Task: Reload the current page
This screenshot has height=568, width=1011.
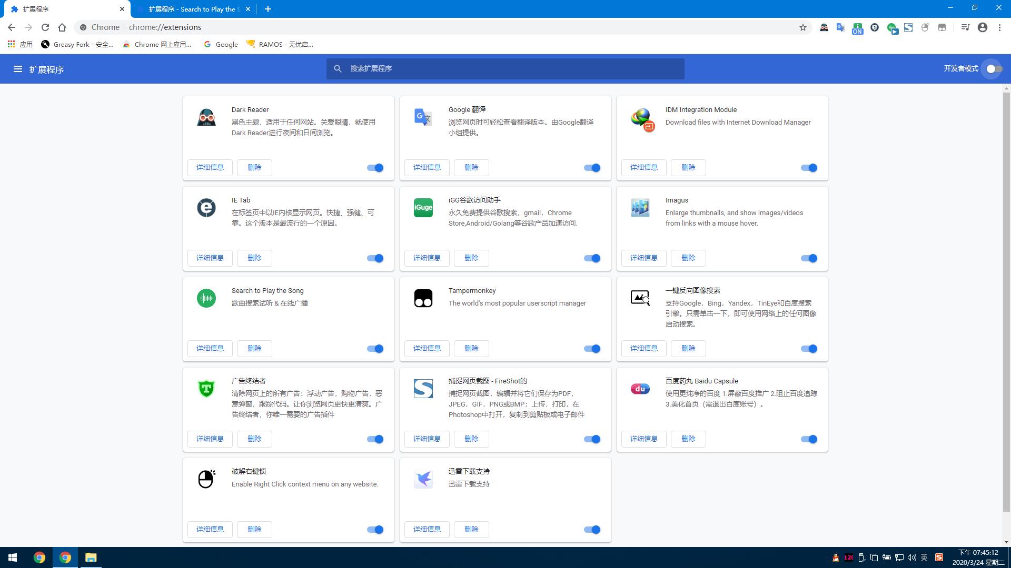Action: [x=45, y=27]
